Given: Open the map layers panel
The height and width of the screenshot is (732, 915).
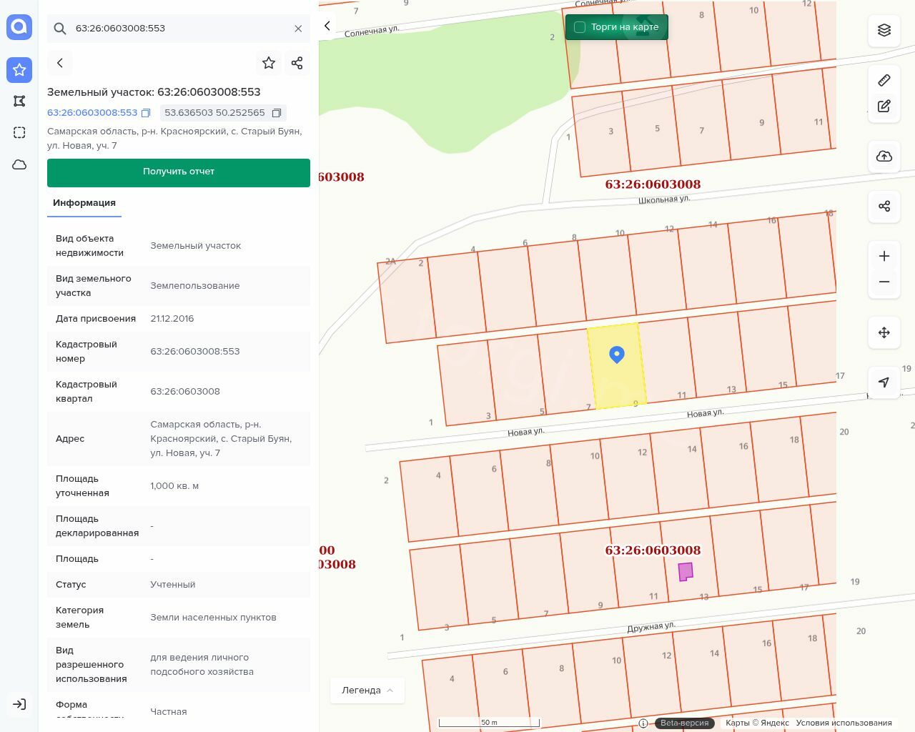Looking at the screenshot, I should (x=884, y=30).
